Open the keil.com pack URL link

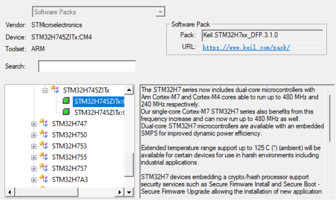pos(246,47)
